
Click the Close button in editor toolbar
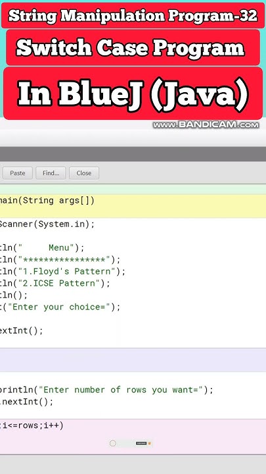[84, 173]
